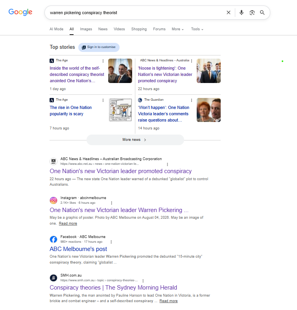Open options menu for 'rise in One Nation' story
The width and height of the screenshot is (297, 310).
(x=103, y=100)
